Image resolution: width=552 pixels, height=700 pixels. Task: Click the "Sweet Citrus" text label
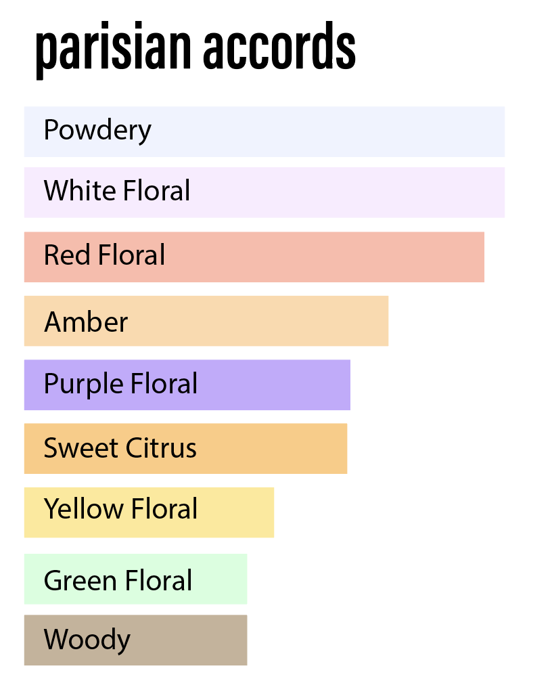pyautogui.click(x=120, y=447)
